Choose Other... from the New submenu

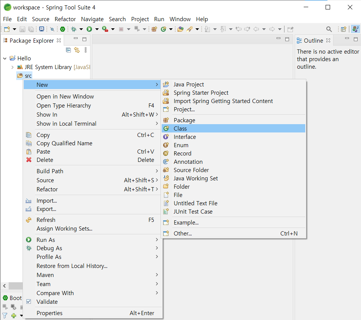234,233
